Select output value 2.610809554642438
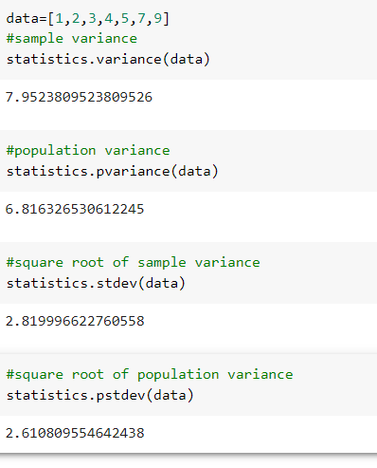377x468 pixels. [x=75, y=433]
